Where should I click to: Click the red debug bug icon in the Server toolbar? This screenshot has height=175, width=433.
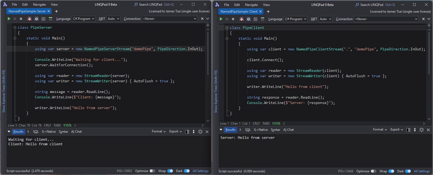point(29,19)
